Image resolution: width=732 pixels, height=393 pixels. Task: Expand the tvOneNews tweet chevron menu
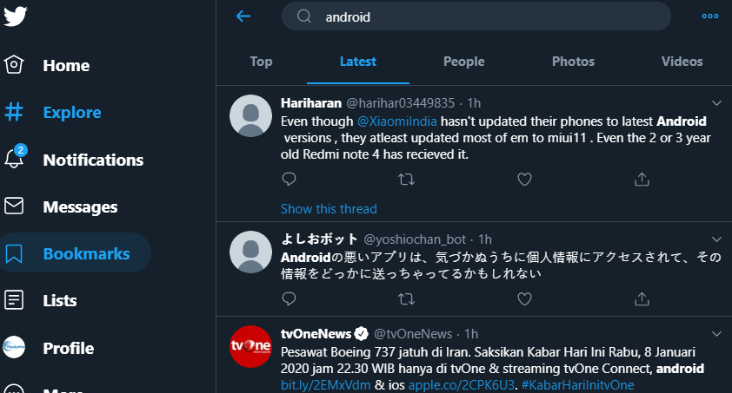coord(716,333)
